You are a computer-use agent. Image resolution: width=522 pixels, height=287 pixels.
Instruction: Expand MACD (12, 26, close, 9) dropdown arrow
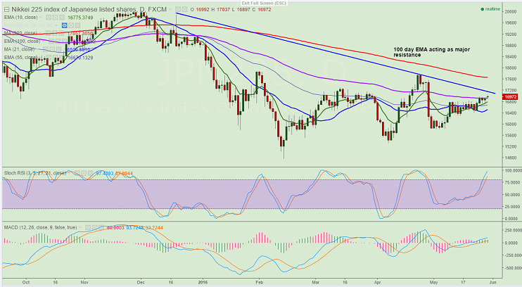point(80,228)
